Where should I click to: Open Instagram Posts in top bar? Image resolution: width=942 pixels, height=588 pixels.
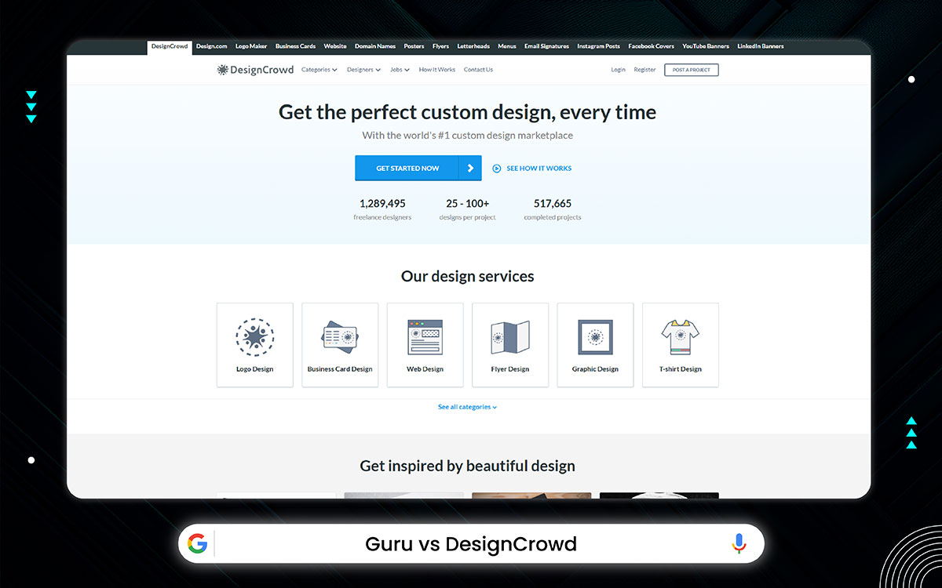tap(599, 46)
